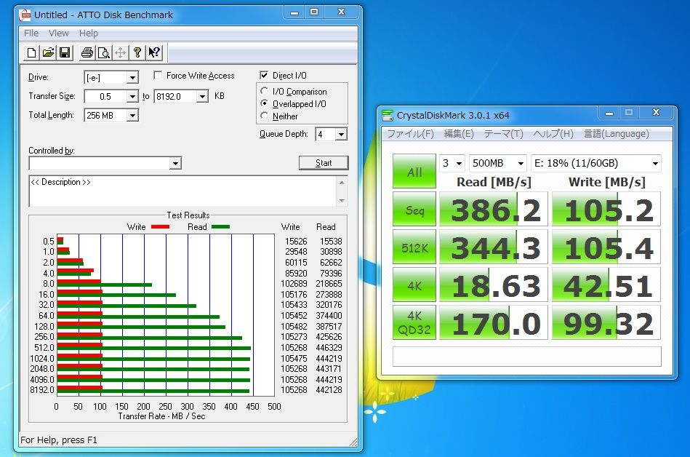Save results using the floppy disk icon

65,52
